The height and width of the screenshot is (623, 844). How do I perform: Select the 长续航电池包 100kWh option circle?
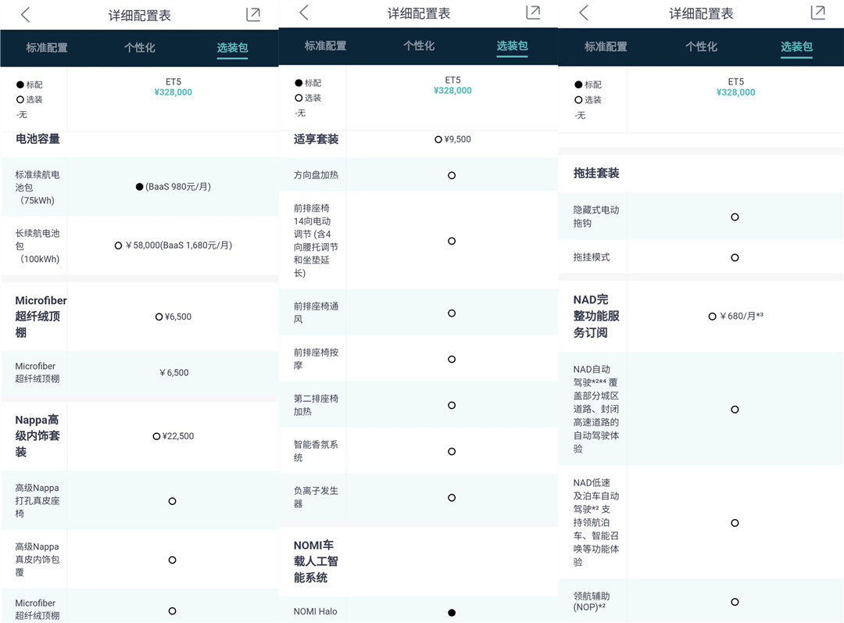pyautogui.click(x=119, y=245)
